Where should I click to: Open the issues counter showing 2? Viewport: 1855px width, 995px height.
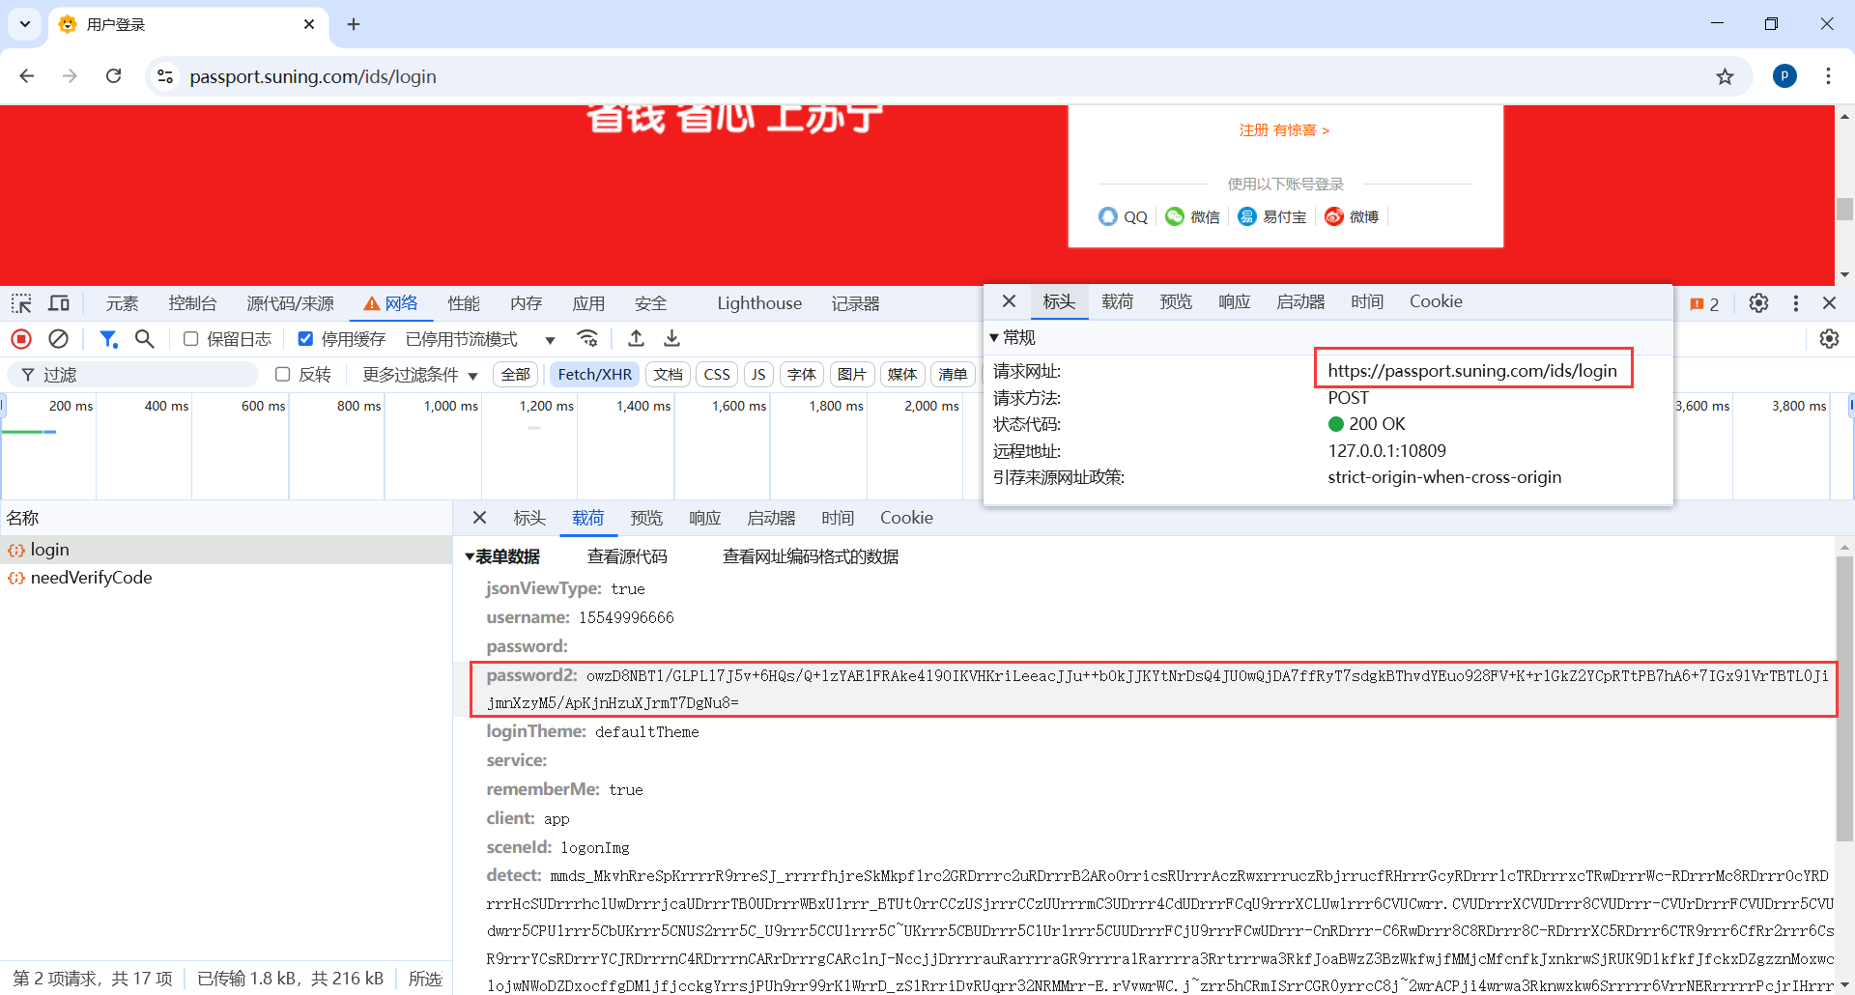[x=1704, y=304]
